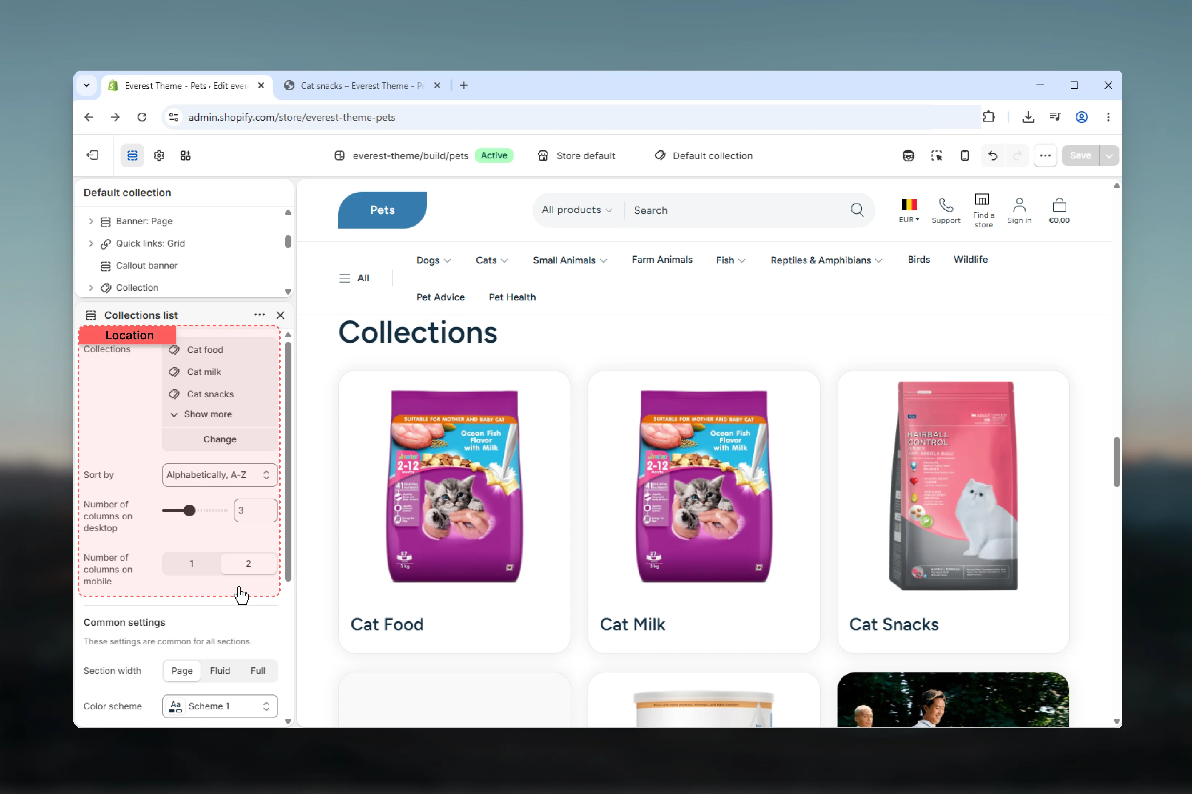Click the browser extensions puzzle icon
1192x794 pixels.
pyautogui.click(x=988, y=117)
